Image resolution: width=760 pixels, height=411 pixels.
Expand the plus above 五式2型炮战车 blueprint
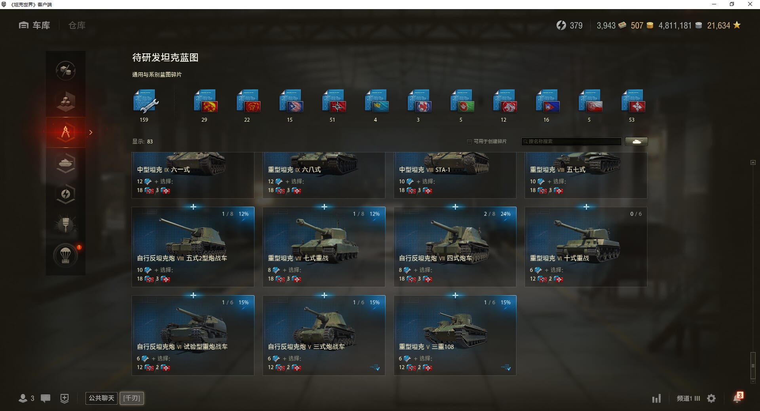pyautogui.click(x=193, y=207)
